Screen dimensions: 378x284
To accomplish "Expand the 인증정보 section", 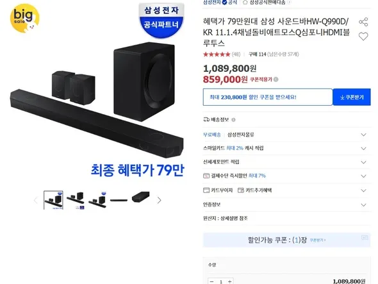I will (x=286, y=205).
